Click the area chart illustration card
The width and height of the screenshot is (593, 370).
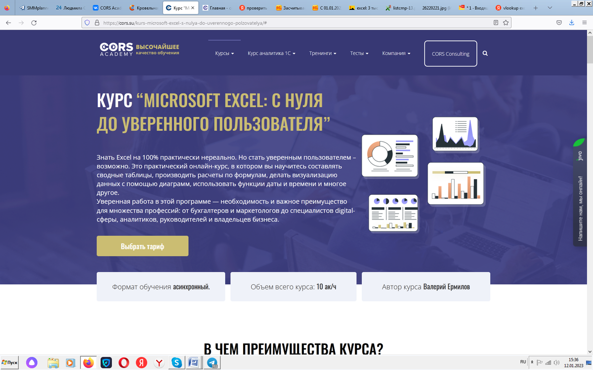455,134
